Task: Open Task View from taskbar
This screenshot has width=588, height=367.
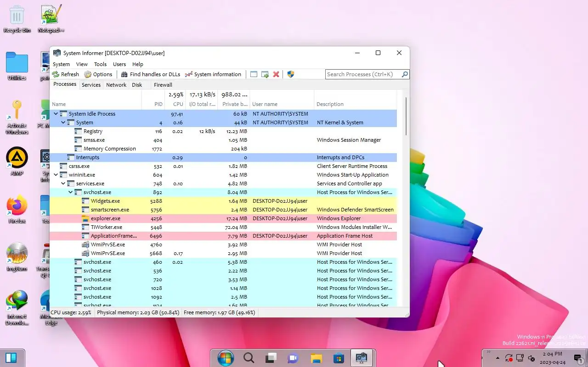Action: [x=271, y=358]
